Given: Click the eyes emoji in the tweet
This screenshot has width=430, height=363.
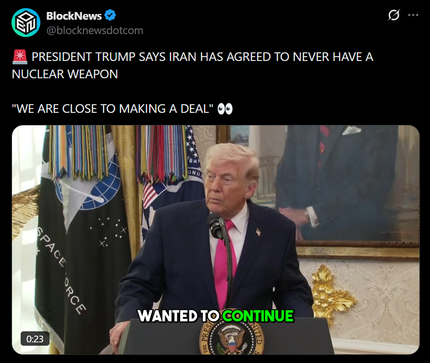Looking at the screenshot, I should pos(225,109).
